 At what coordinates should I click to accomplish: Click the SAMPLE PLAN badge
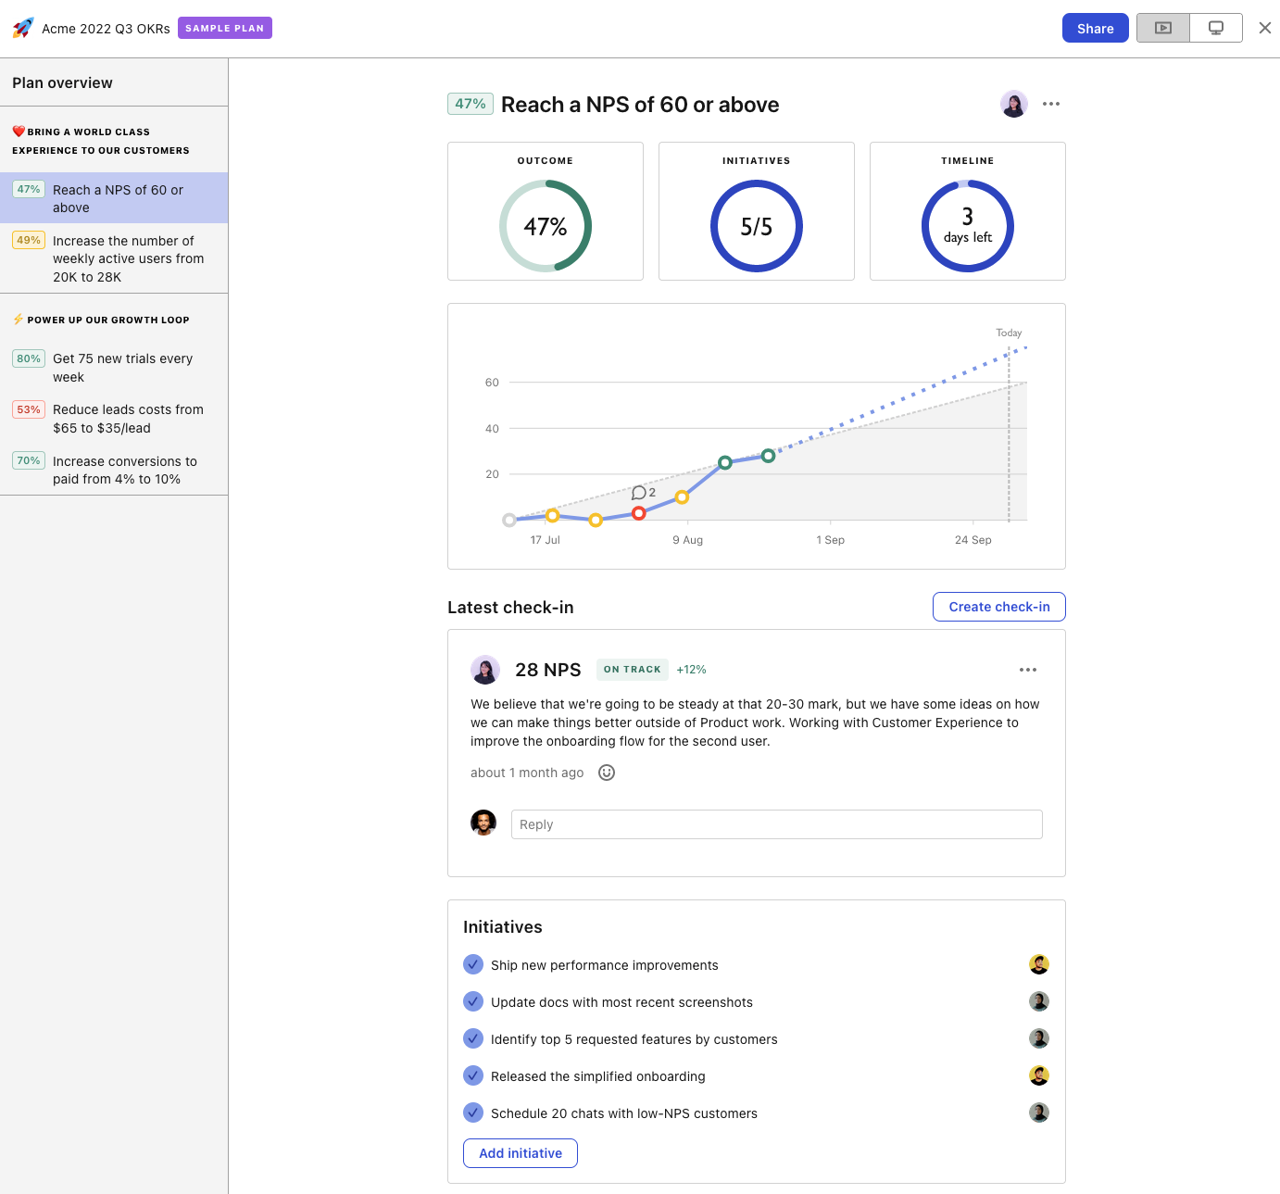225,28
